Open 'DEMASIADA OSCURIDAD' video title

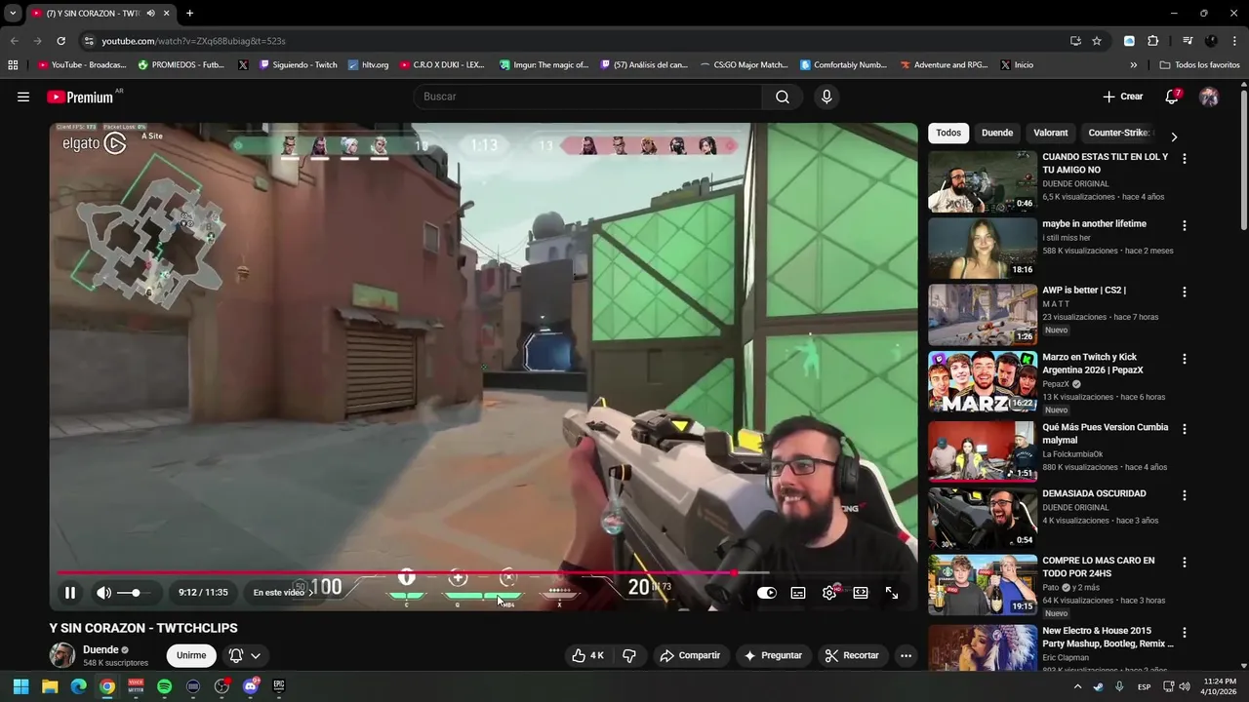tap(1094, 493)
